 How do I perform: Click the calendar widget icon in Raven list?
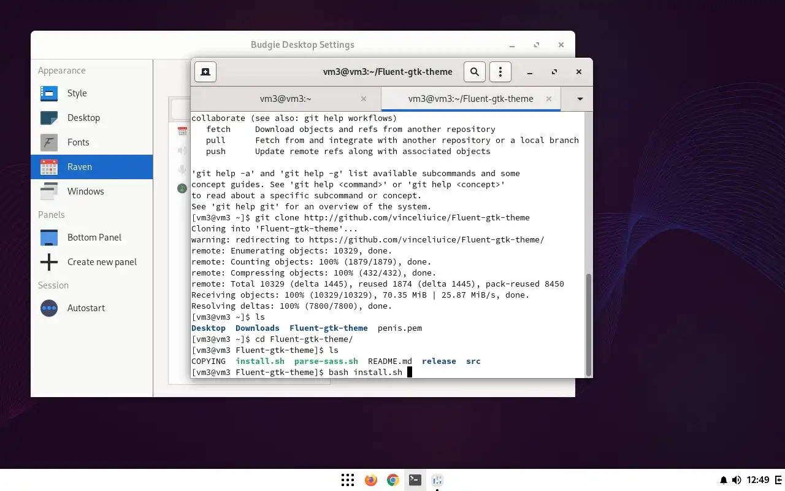182,131
